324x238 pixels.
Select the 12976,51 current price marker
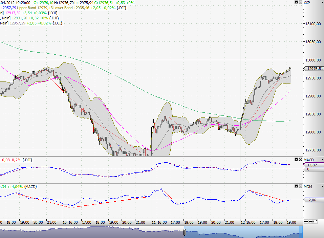click(314, 69)
